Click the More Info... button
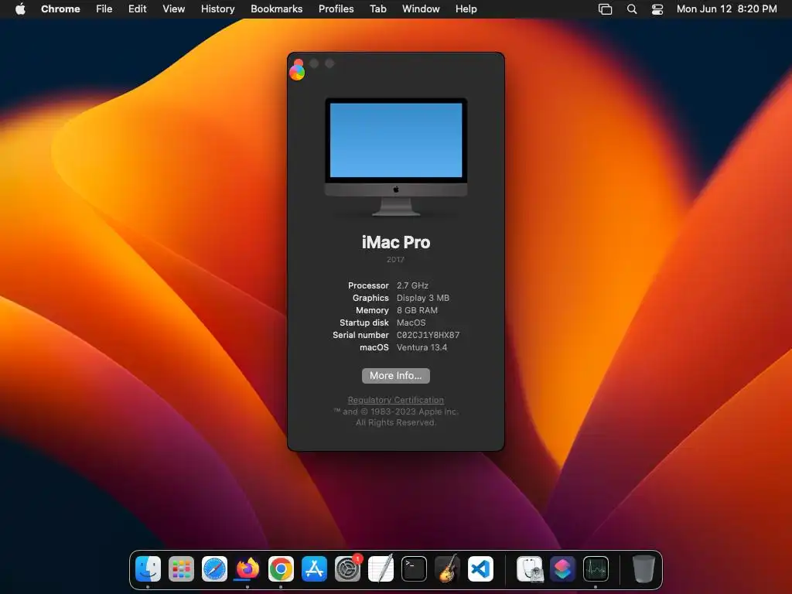The image size is (792, 594). pos(395,375)
